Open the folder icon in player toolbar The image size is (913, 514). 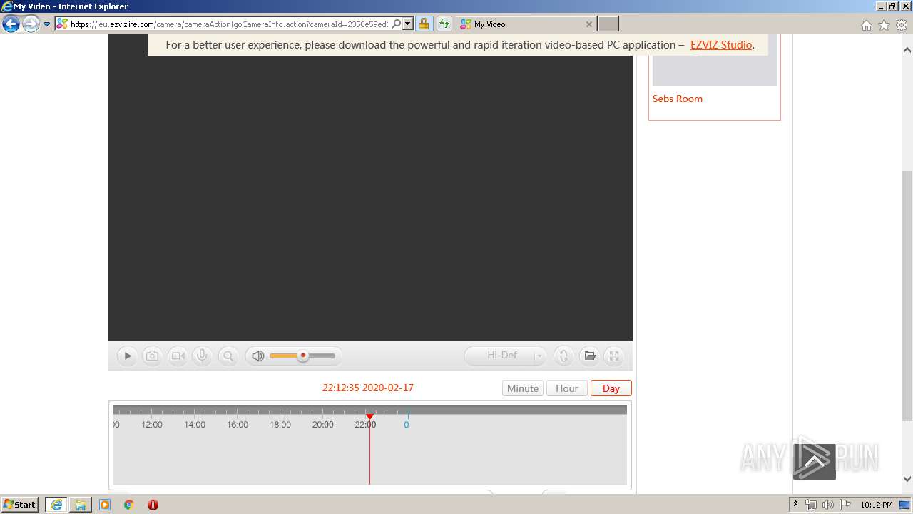(589, 356)
